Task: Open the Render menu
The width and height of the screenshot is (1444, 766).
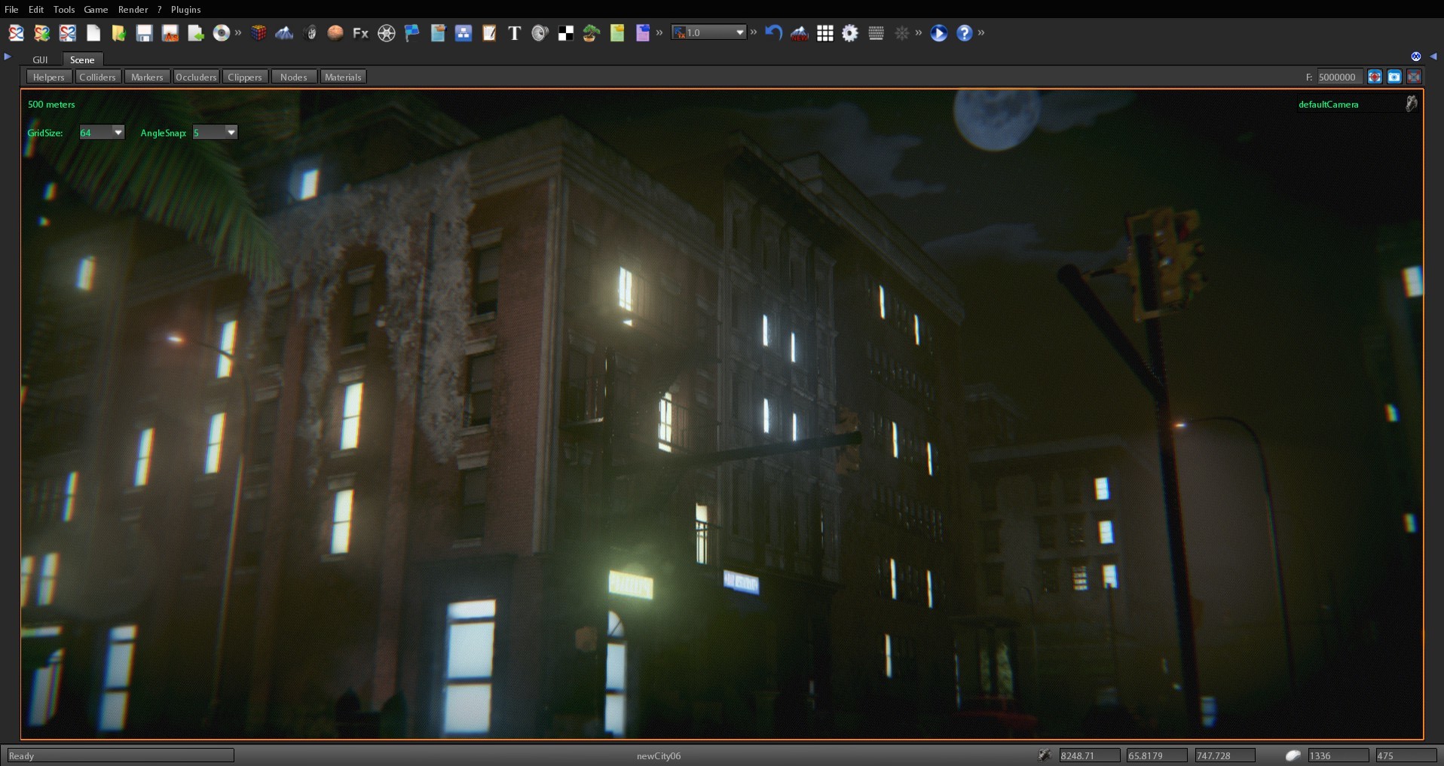Action: [133, 9]
